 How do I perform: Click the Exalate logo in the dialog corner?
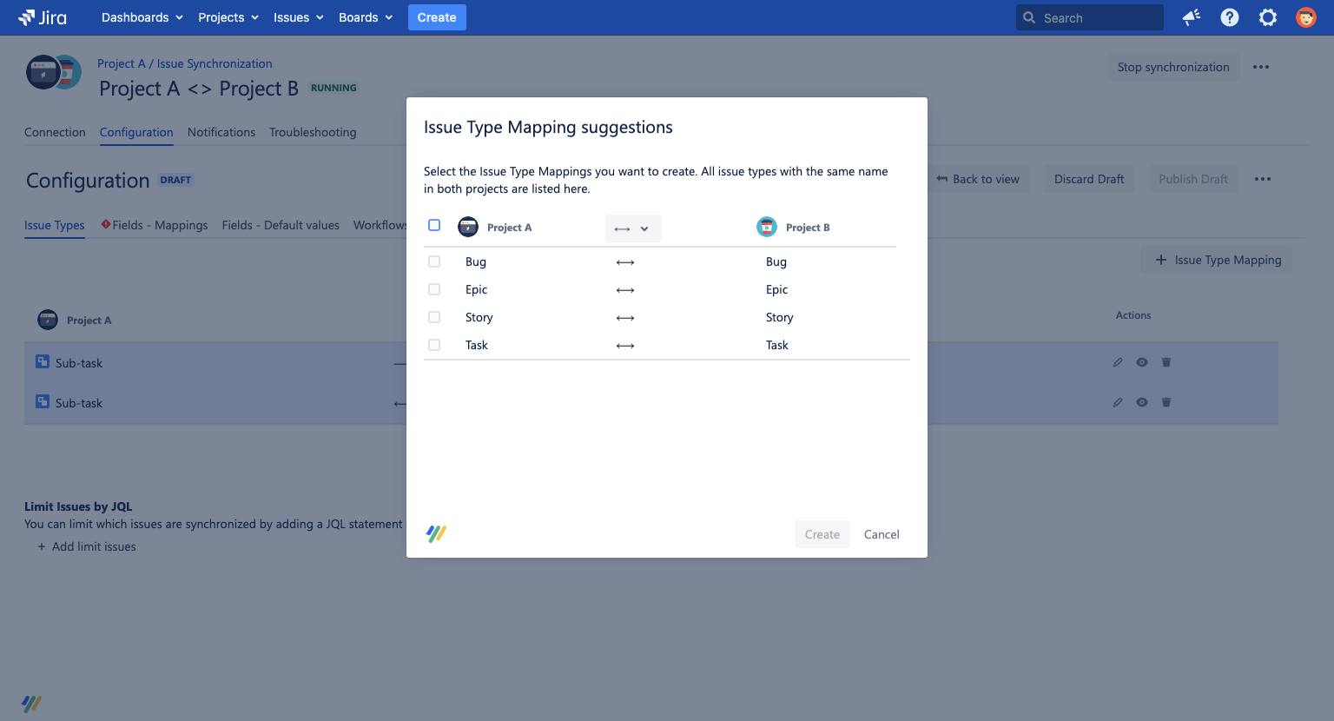point(435,533)
